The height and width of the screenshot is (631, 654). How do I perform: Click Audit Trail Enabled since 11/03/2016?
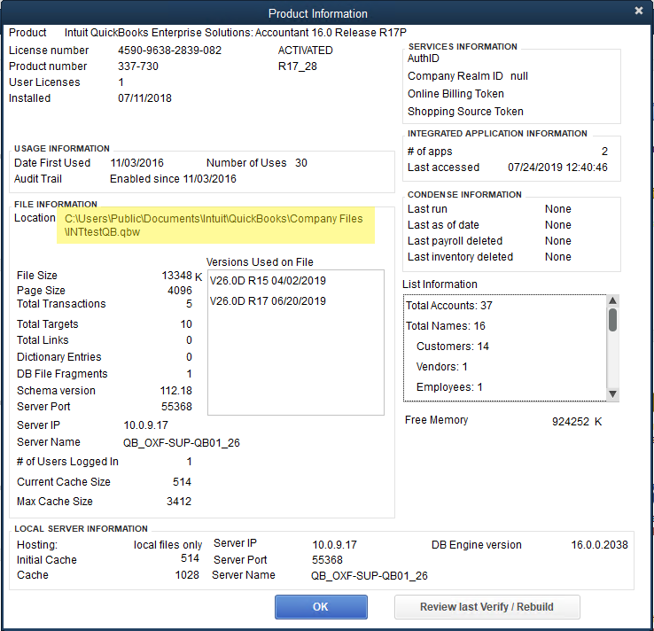[173, 179]
